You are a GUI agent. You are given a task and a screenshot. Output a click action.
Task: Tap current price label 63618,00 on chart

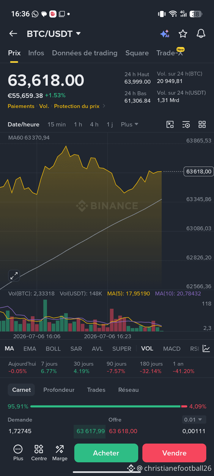tap(199, 171)
